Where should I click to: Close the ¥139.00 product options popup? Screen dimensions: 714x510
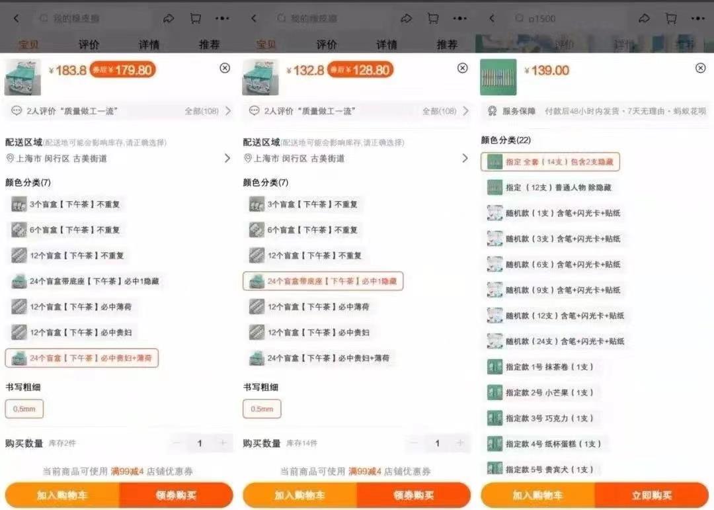701,68
